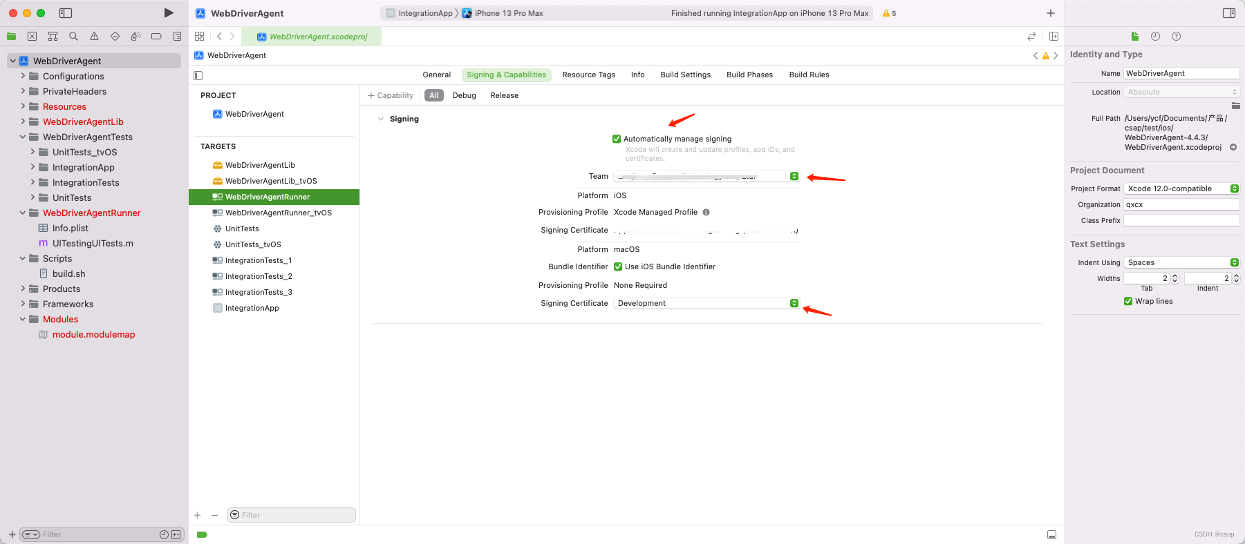Switch to the Build Rules tab

click(x=809, y=75)
